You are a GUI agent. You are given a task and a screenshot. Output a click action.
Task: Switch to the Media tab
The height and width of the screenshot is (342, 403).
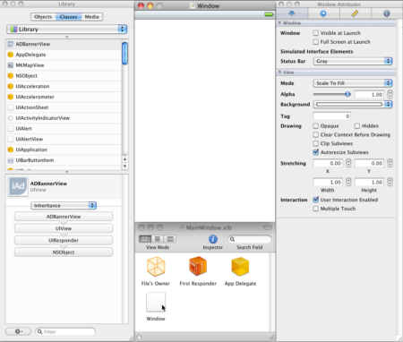[91, 17]
